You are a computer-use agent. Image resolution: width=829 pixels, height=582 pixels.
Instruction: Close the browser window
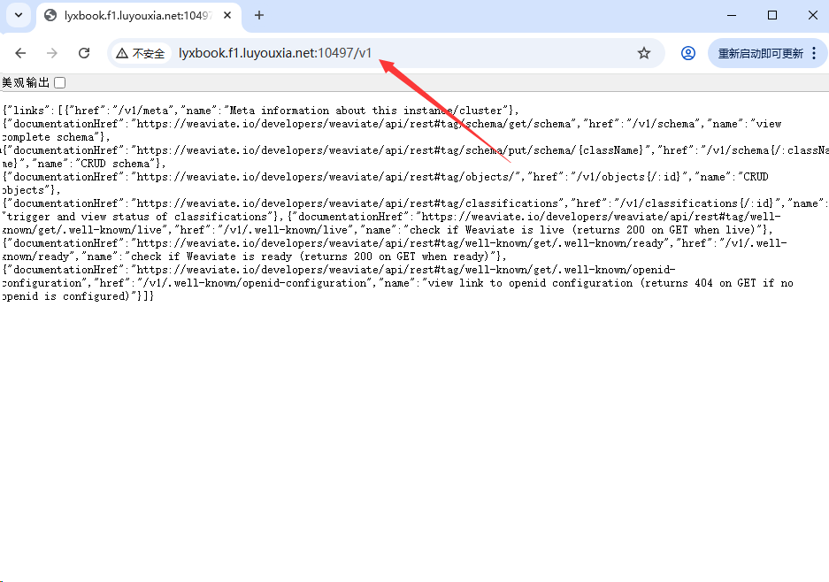812,15
